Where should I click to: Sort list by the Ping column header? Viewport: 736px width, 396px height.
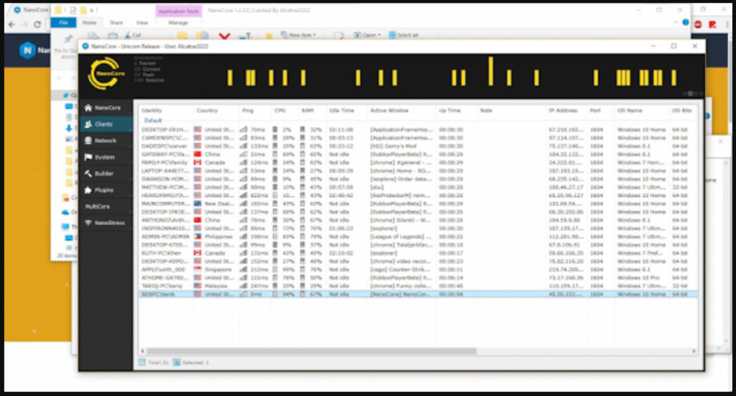[x=247, y=111]
